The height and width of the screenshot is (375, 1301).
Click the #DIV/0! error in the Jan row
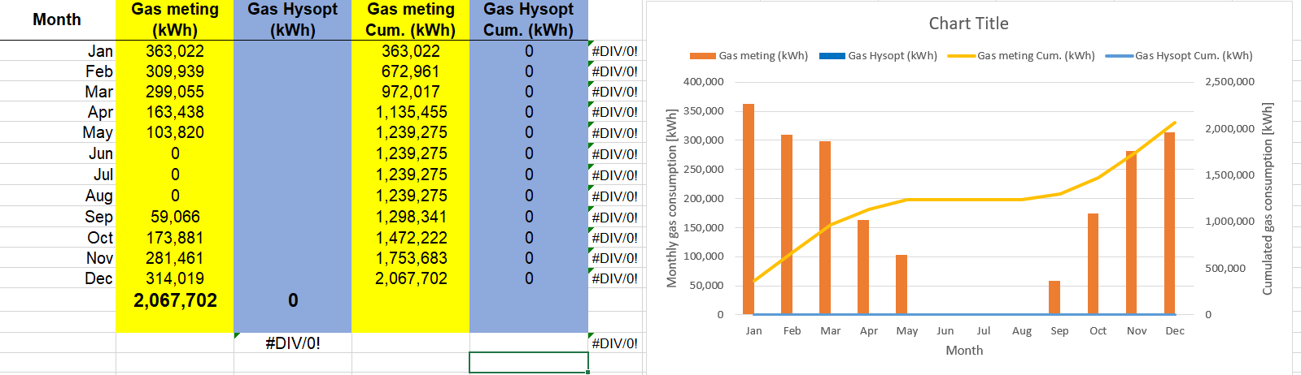614,51
